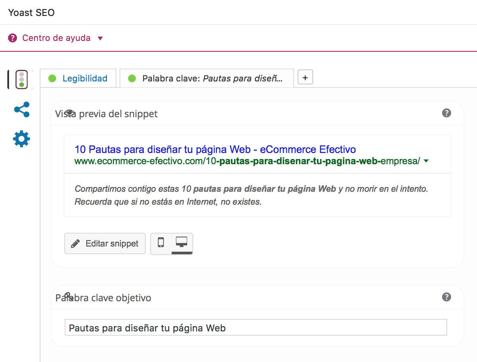Click the 'Vista previa del snippet' heading
The height and width of the screenshot is (362, 477).
click(x=106, y=114)
